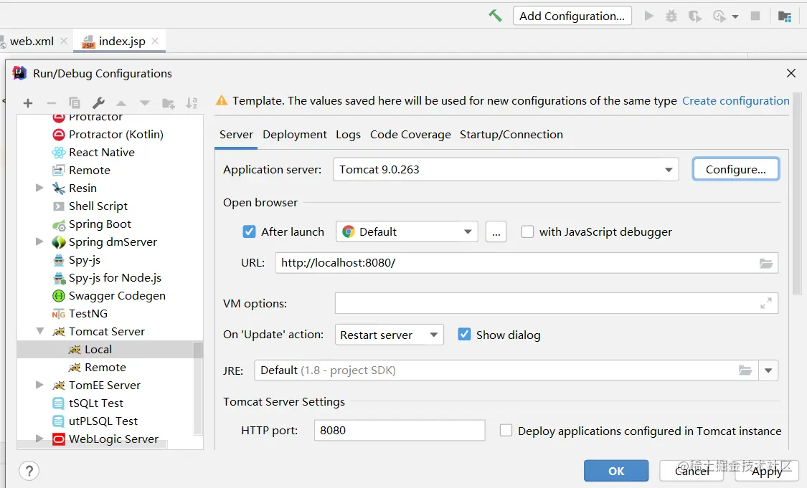Uncheck the After launch checkbox
Image resolution: width=807 pixels, height=488 pixels.
tap(250, 231)
